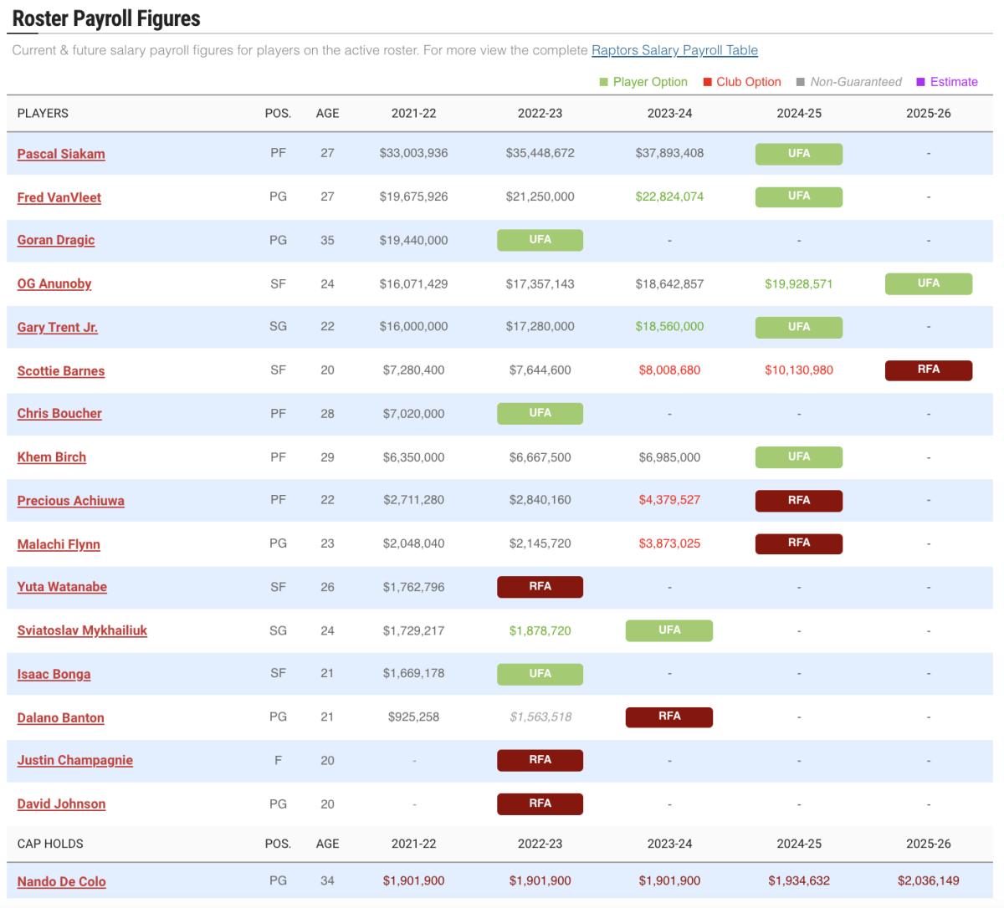Select Goran Dragic in the roster
This screenshot has width=1004, height=908.
(56, 240)
